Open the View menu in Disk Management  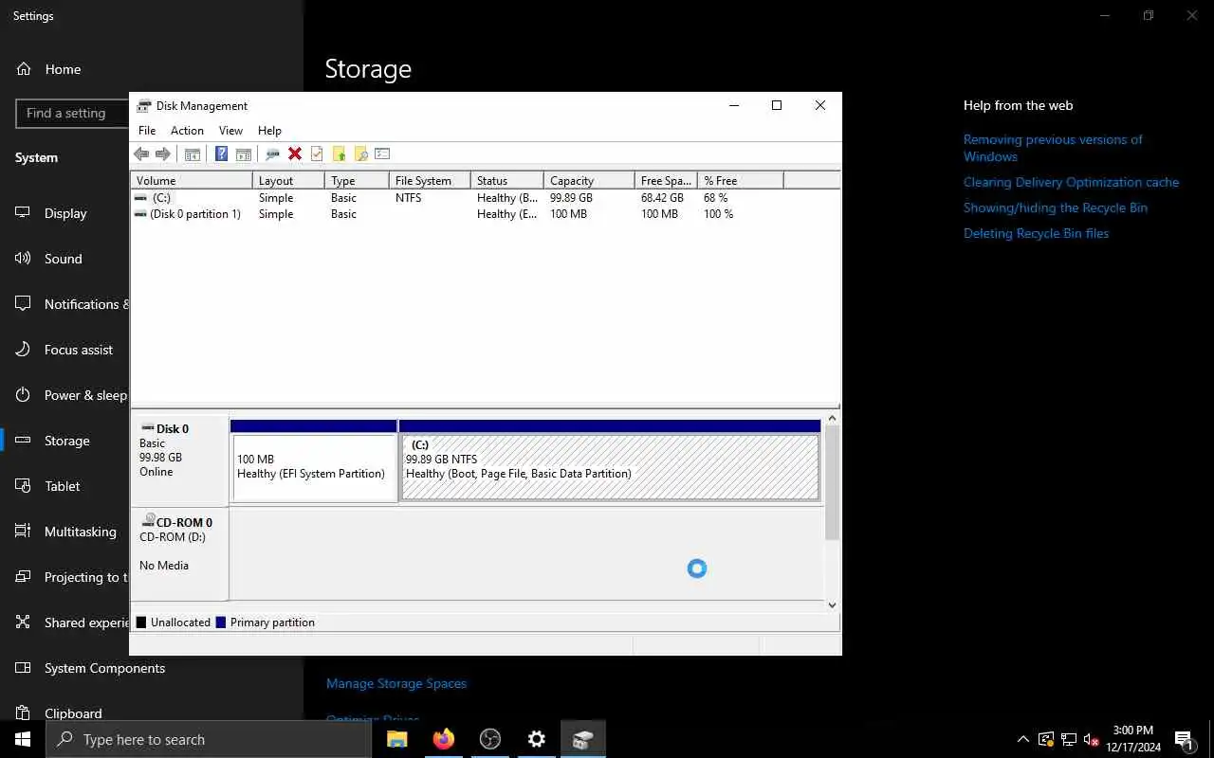[230, 131]
